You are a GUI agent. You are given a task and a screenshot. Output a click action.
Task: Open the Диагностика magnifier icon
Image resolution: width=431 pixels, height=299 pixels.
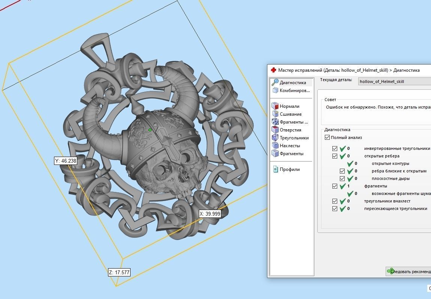275,82
